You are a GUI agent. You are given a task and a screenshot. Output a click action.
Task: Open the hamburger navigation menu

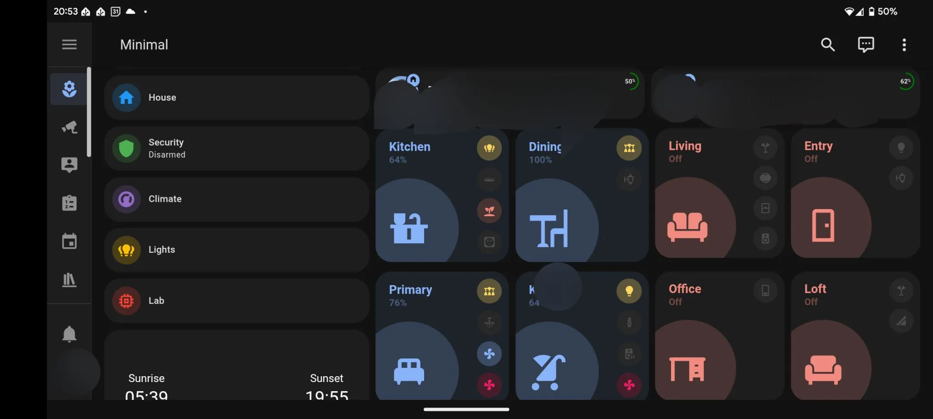(69, 45)
